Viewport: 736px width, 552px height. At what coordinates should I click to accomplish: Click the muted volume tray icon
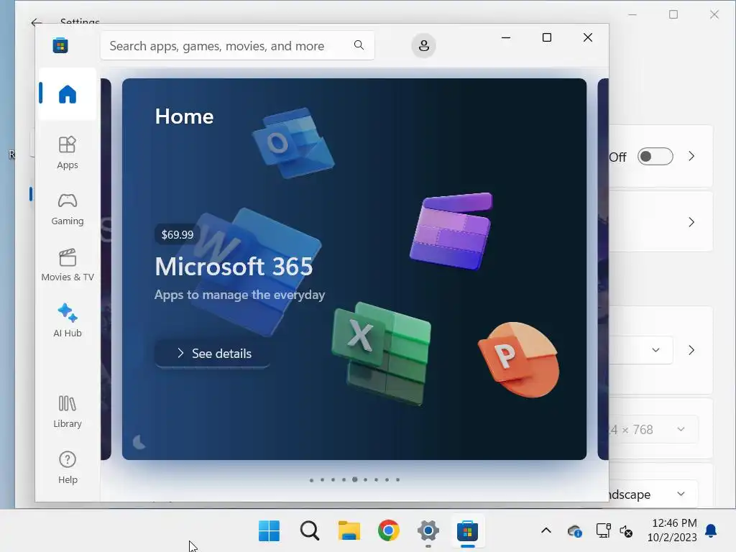[x=626, y=531]
